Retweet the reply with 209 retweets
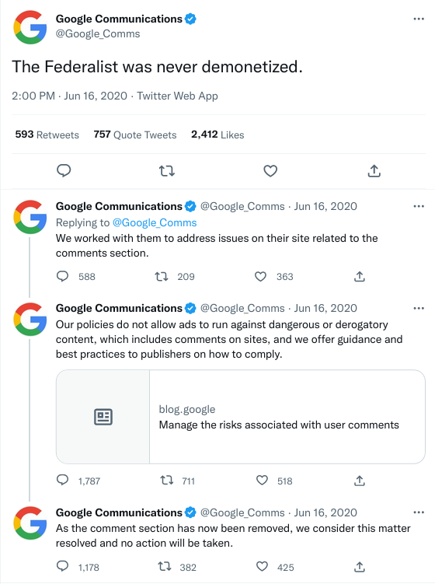The width and height of the screenshot is (435, 584). [162, 276]
